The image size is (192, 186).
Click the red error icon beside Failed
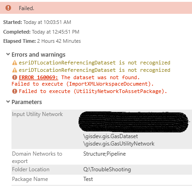click(8, 8)
